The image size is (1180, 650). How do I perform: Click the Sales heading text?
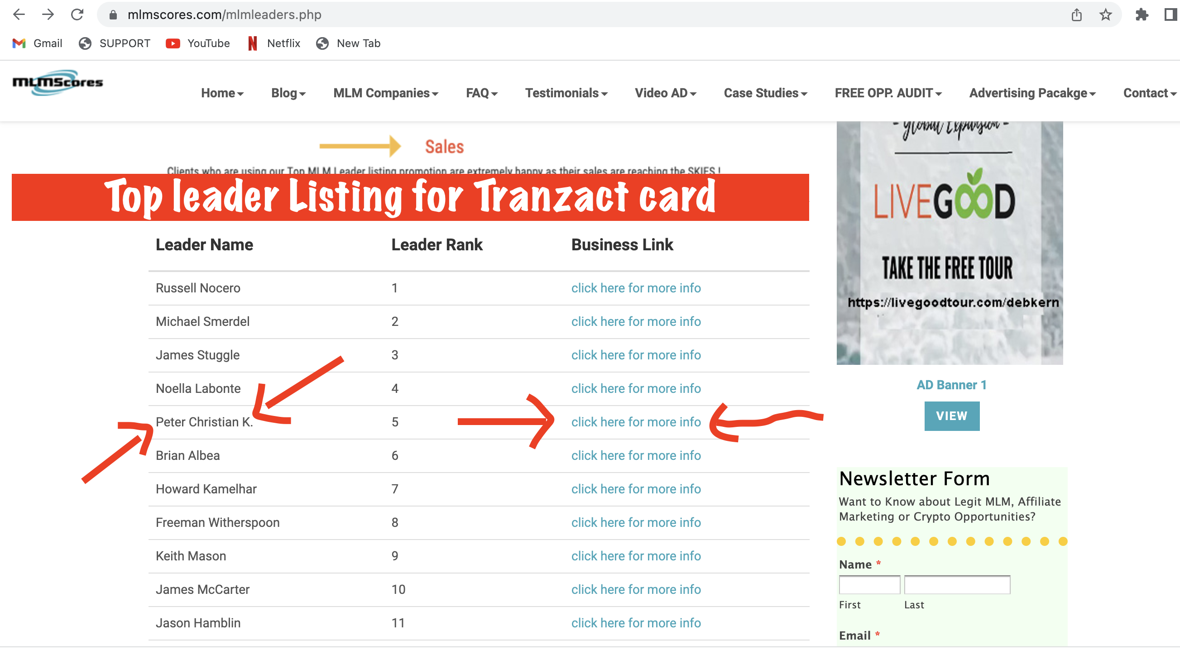click(444, 147)
